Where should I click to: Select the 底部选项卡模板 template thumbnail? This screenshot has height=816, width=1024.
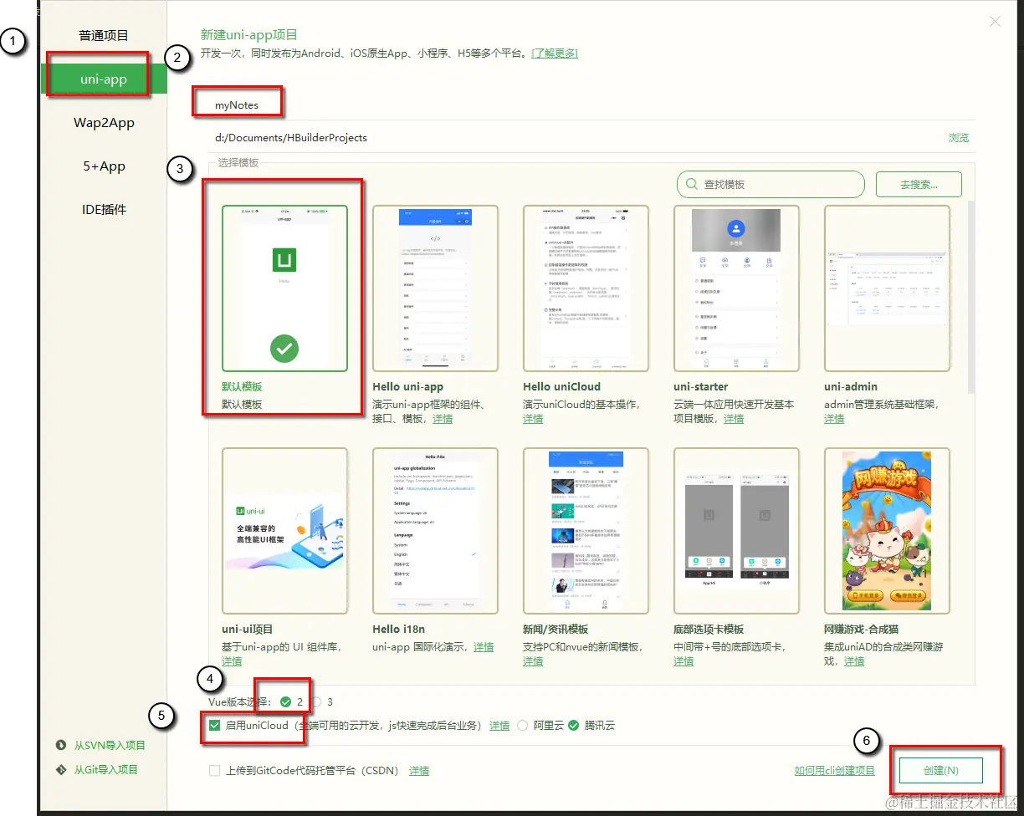tap(736, 531)
